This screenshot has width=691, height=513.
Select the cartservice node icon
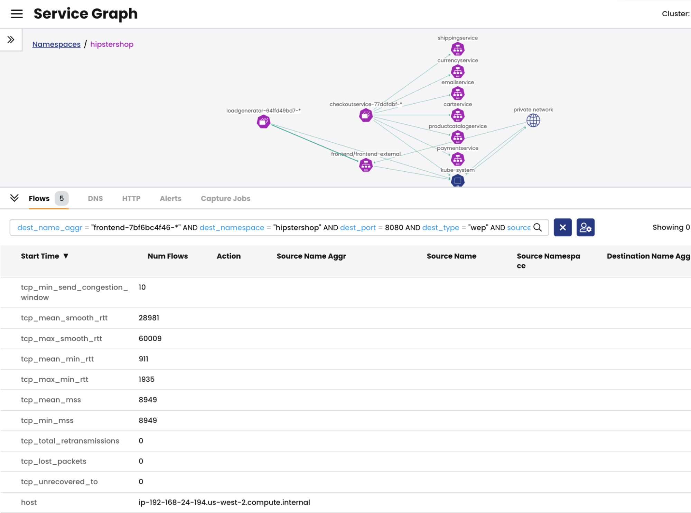(x=457, y=115)
